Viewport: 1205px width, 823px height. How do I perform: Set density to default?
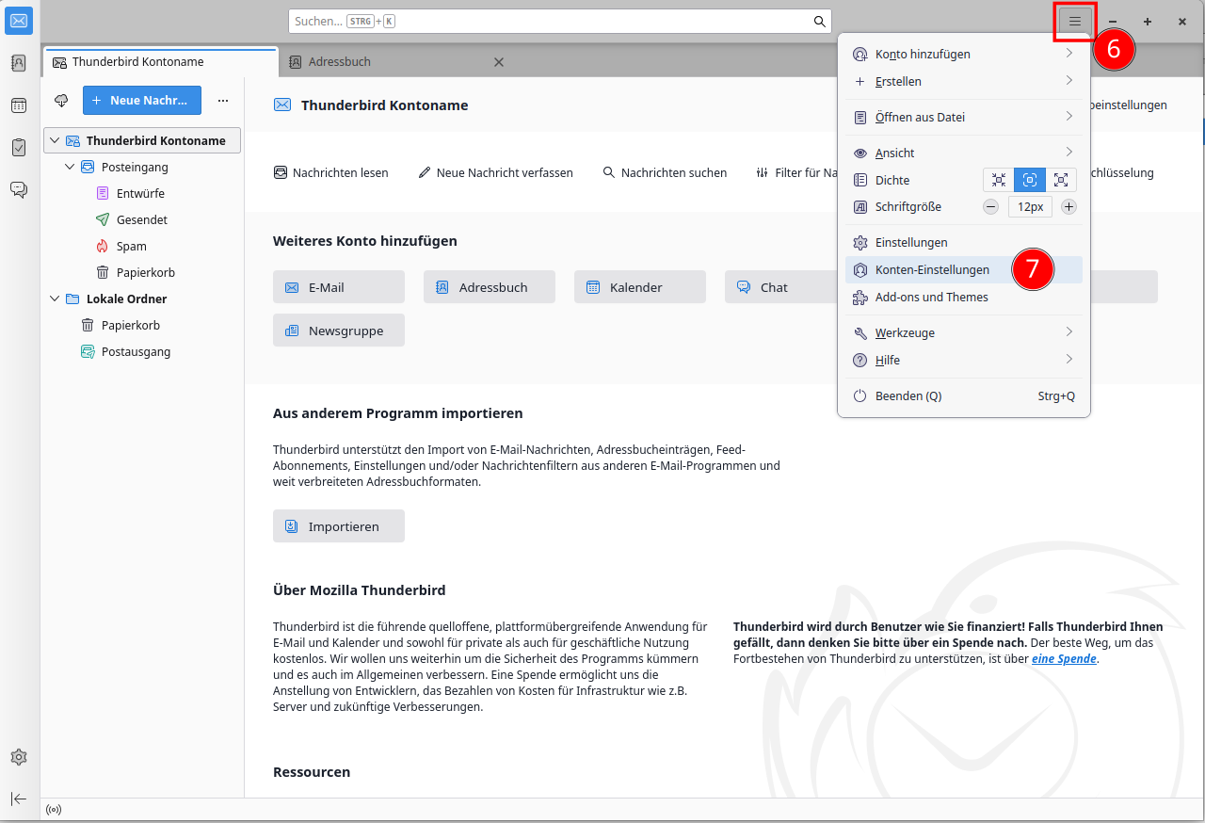pos(1030,180)
